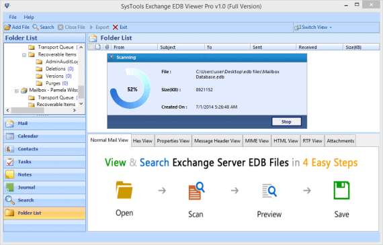Click the folder icon beside Folder List heading
Image resolution: width=383 pixels, height=245 pixels.
point(93,38)
